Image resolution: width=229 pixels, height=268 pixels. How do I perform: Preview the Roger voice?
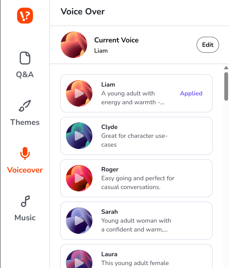[79, 178]
